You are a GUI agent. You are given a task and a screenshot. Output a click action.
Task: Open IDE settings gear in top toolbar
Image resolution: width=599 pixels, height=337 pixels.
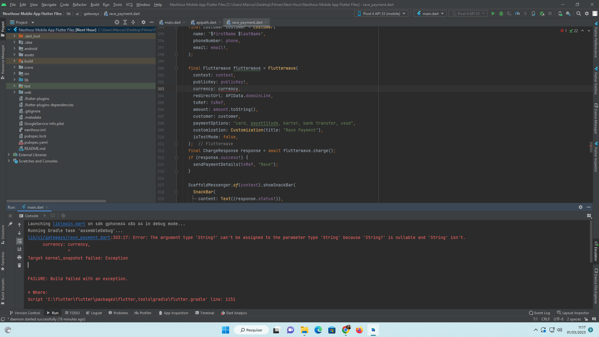(x=587, y=14)
